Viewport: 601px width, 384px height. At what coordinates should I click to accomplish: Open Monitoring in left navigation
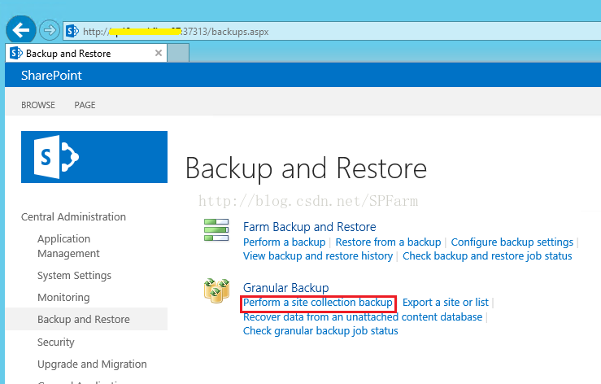pyautogui.click(x=63, y=297)
